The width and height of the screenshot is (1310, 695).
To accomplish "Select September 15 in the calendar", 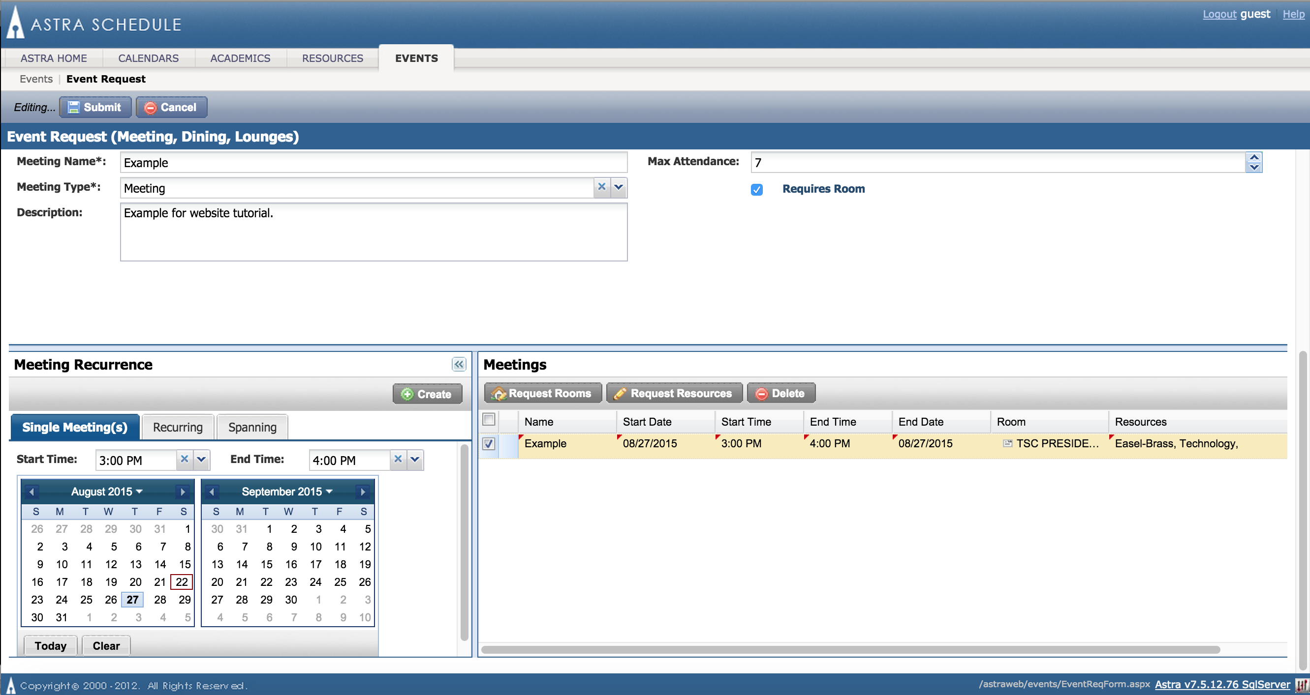I will (266, 564).
